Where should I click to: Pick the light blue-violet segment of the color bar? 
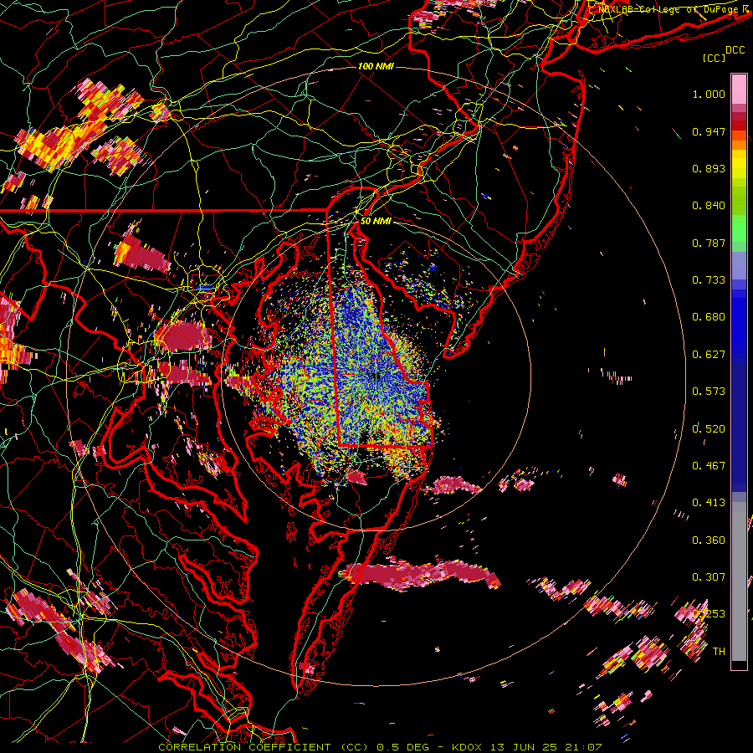739,265
